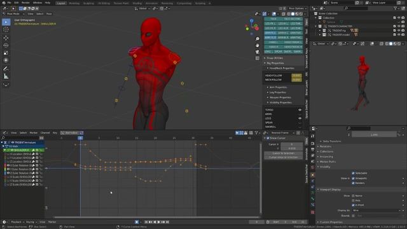Image resolution: width=407 pixels, height=229 pixels.
Task: Select the Measure tool in left toolbar
Action: (x=6, y=76)
